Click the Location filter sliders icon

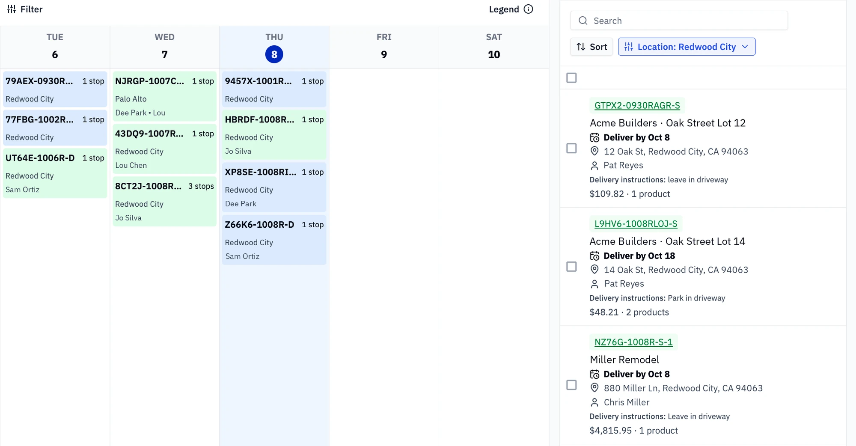coord(629,47)
